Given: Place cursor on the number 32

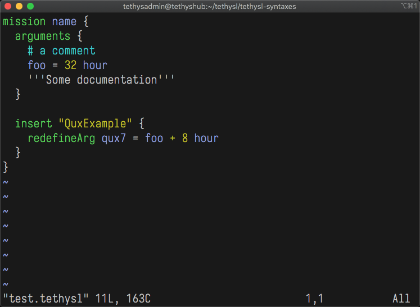Looking at the screenshot, I should point(70,66).
